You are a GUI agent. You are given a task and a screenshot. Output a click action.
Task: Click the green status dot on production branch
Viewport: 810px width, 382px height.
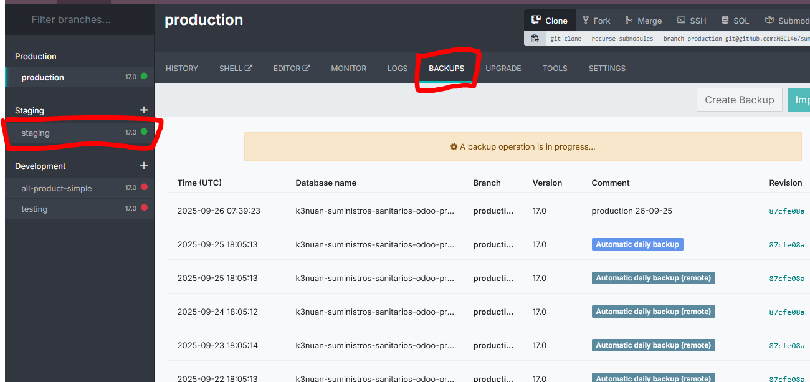(x=144, y=77)
